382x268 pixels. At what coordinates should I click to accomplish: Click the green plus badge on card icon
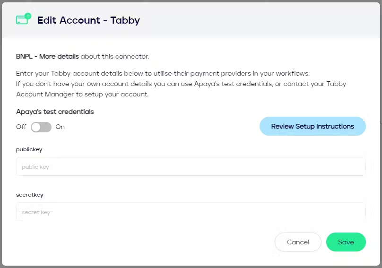[28, 16]
